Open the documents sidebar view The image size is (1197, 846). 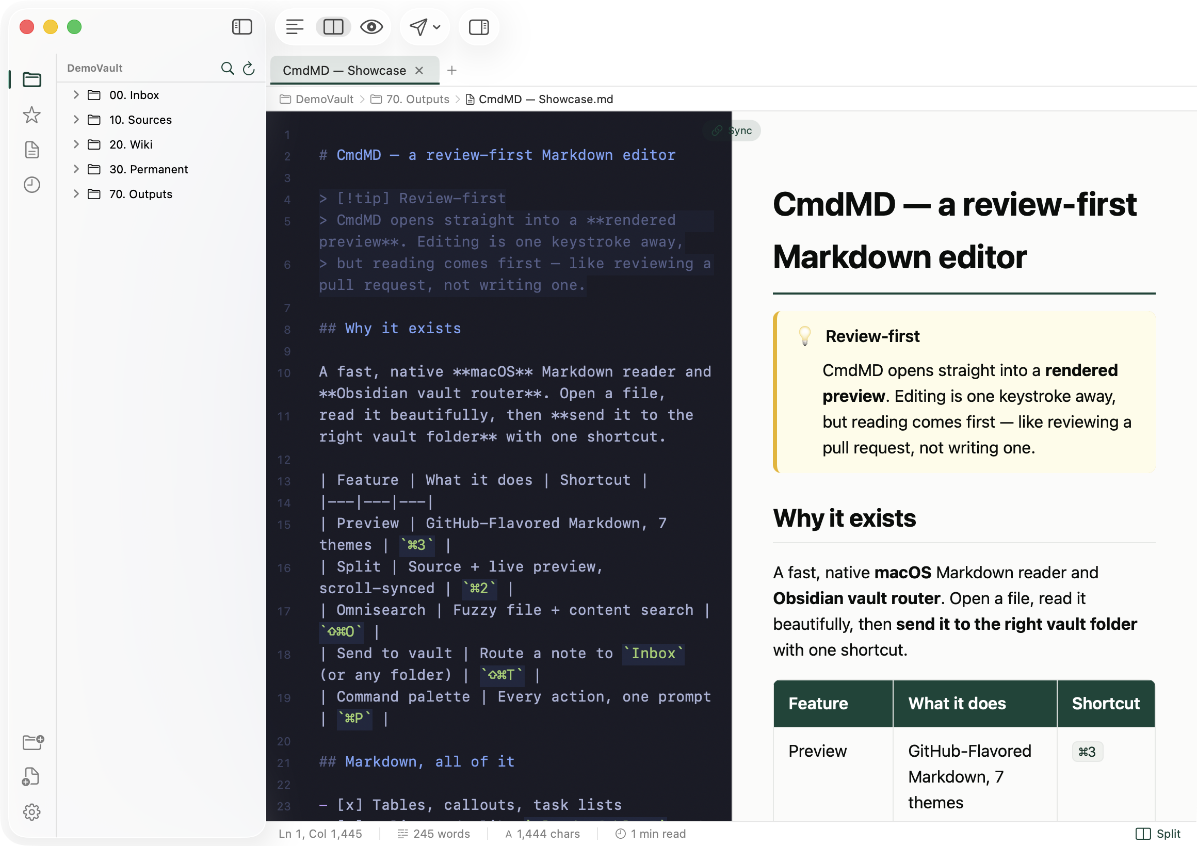pos(32,150)
